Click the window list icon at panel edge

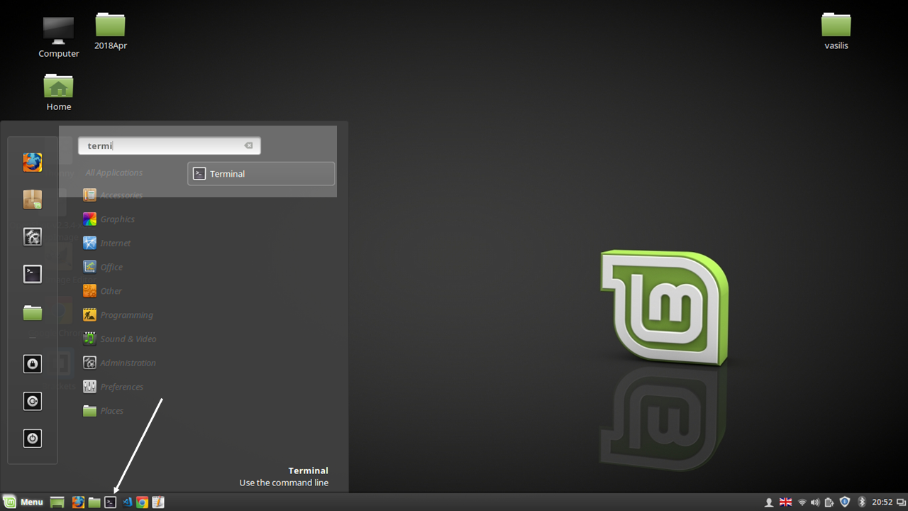901,502
